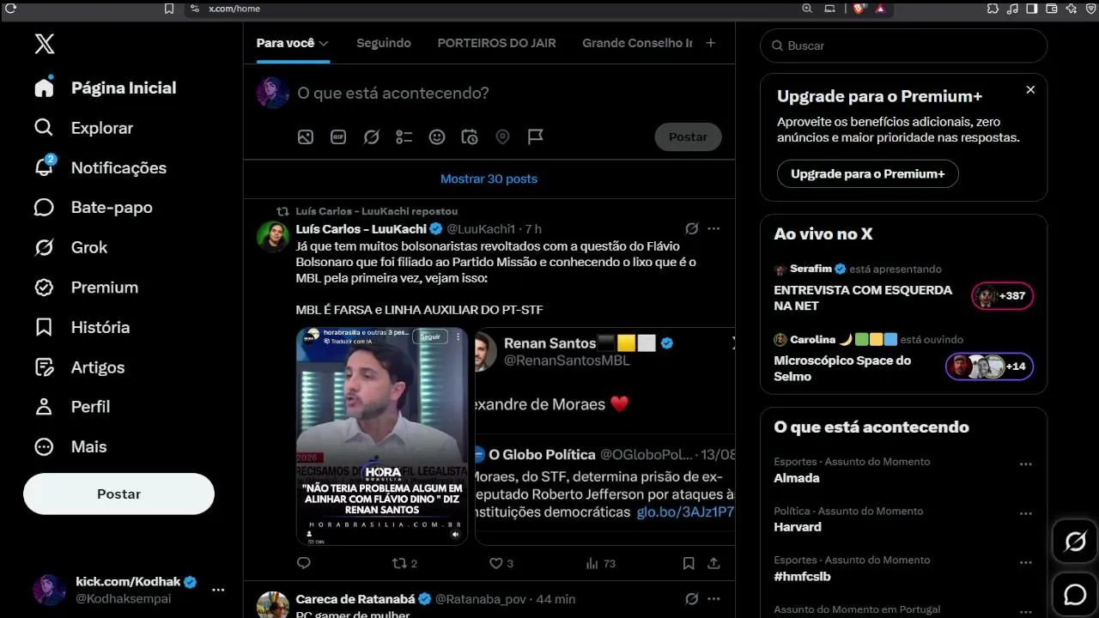The height and width of the screenshot is (618, 1099).
Task: Open more options on LuuKachi post
Action: (x=713, y=228)
